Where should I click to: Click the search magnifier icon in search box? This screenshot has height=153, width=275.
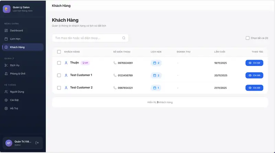124,38
